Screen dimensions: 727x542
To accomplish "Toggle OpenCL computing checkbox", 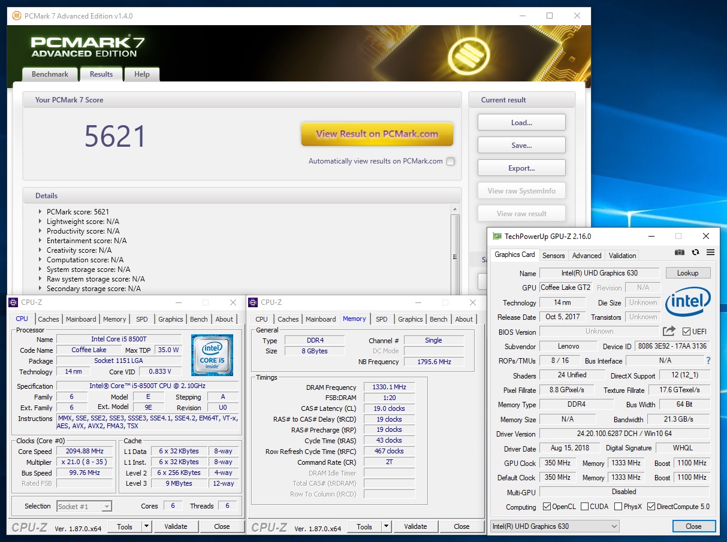I will tap(547, 507).
